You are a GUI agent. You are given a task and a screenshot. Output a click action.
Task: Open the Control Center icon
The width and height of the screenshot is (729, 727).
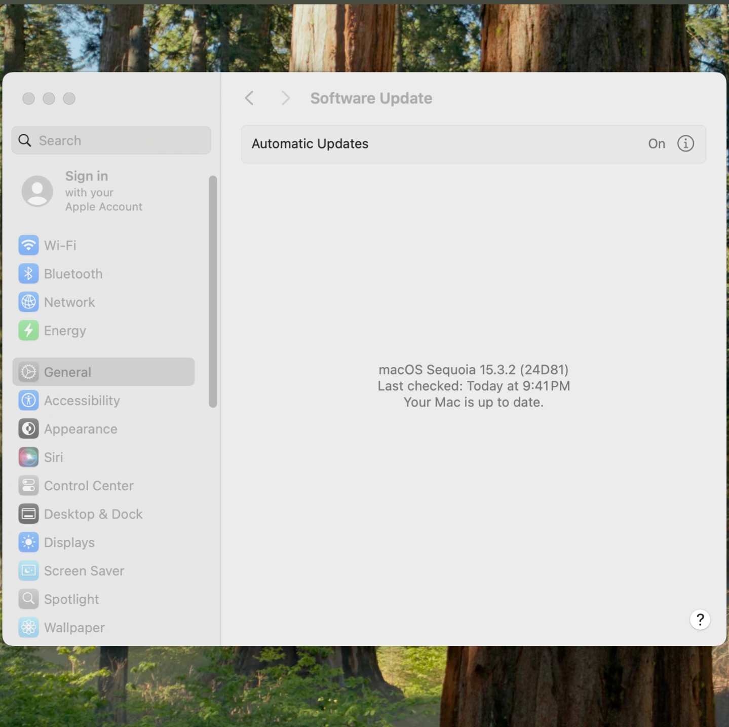(x=28, y=486)
